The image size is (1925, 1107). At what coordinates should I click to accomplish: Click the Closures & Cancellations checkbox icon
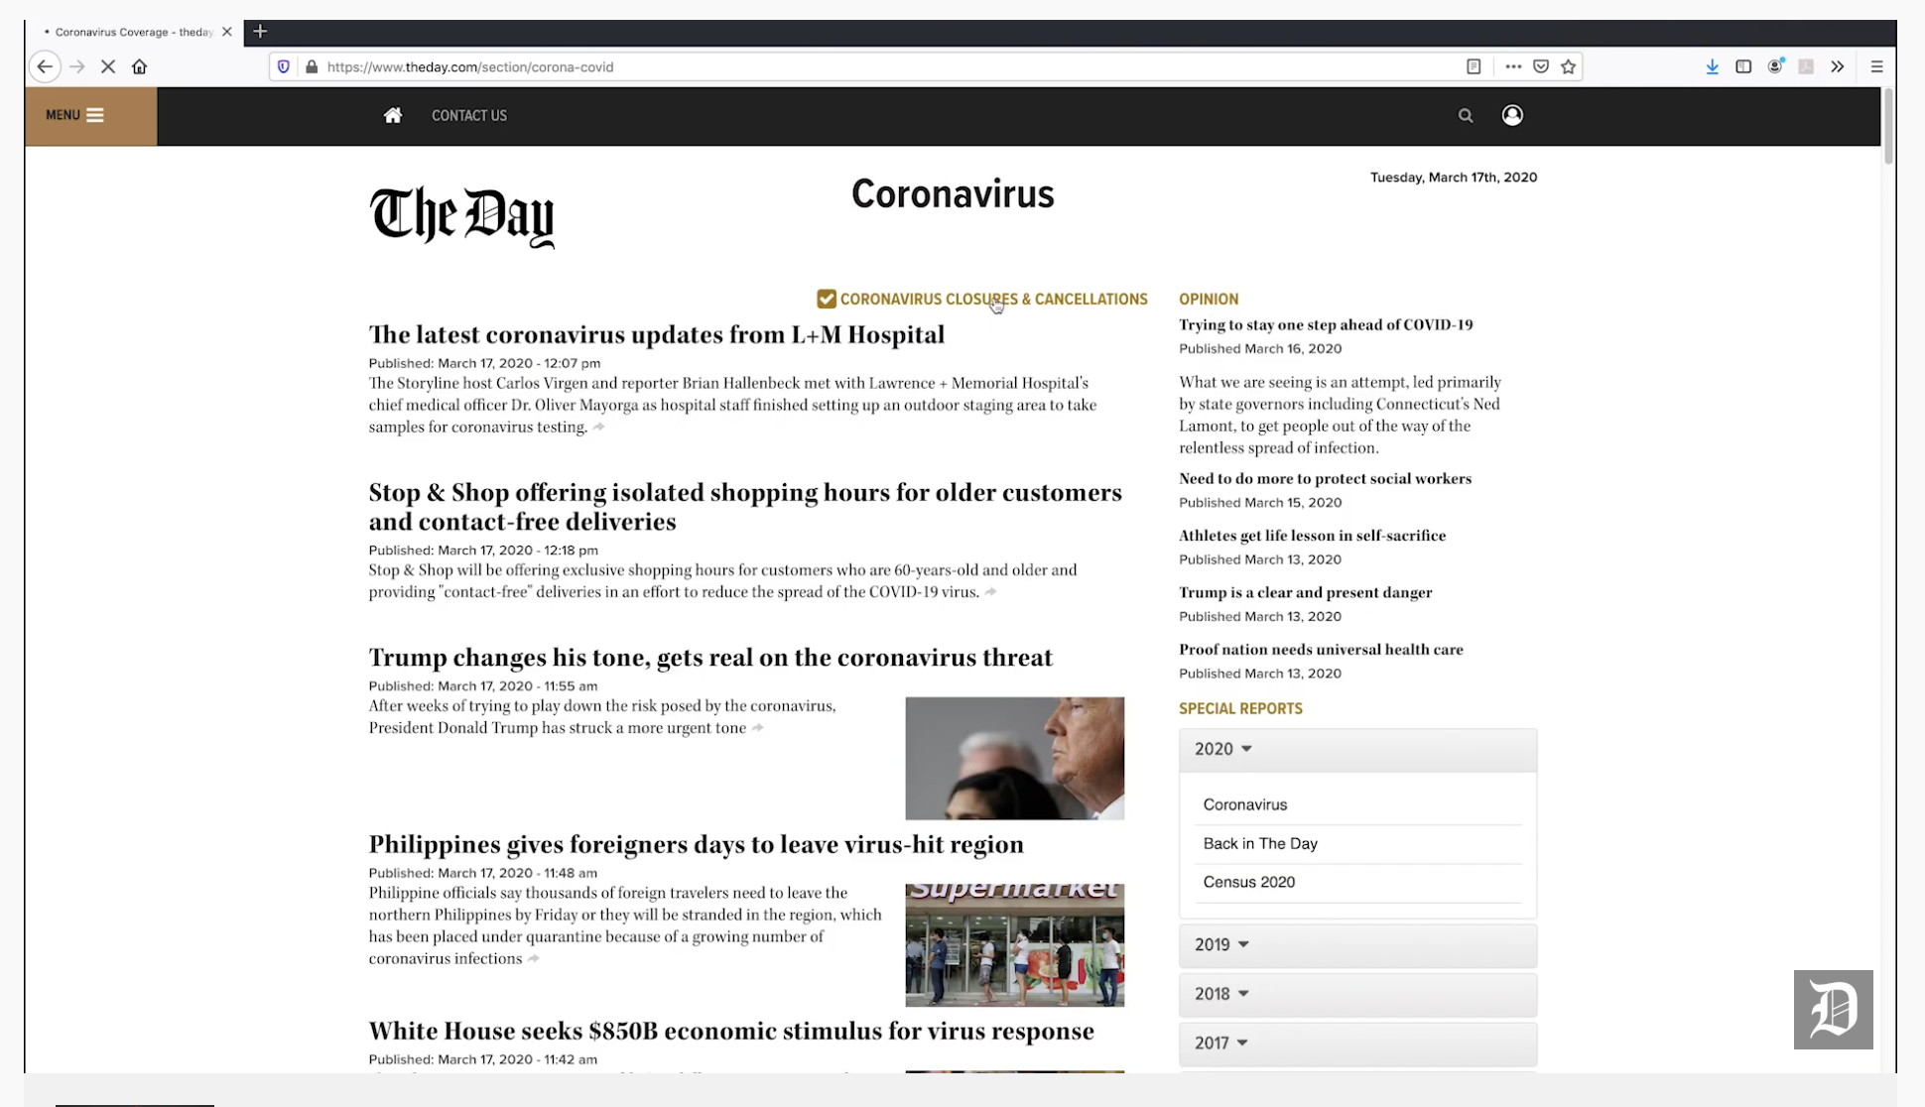[x=826, y=299]
